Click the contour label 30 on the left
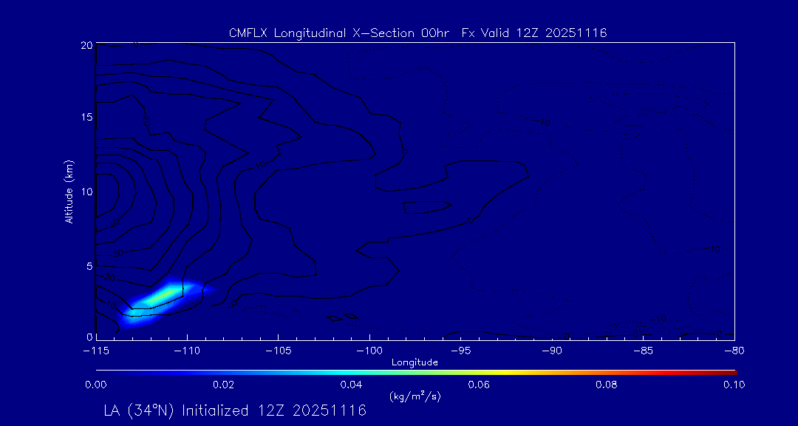 [x=118, y=253]
